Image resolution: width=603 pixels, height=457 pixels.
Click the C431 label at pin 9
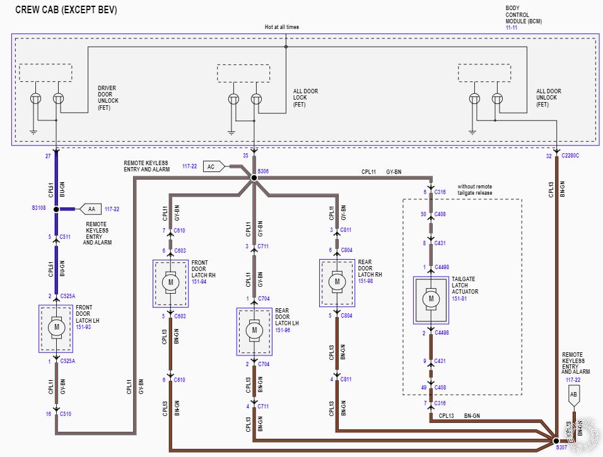(x=440, y=361)
